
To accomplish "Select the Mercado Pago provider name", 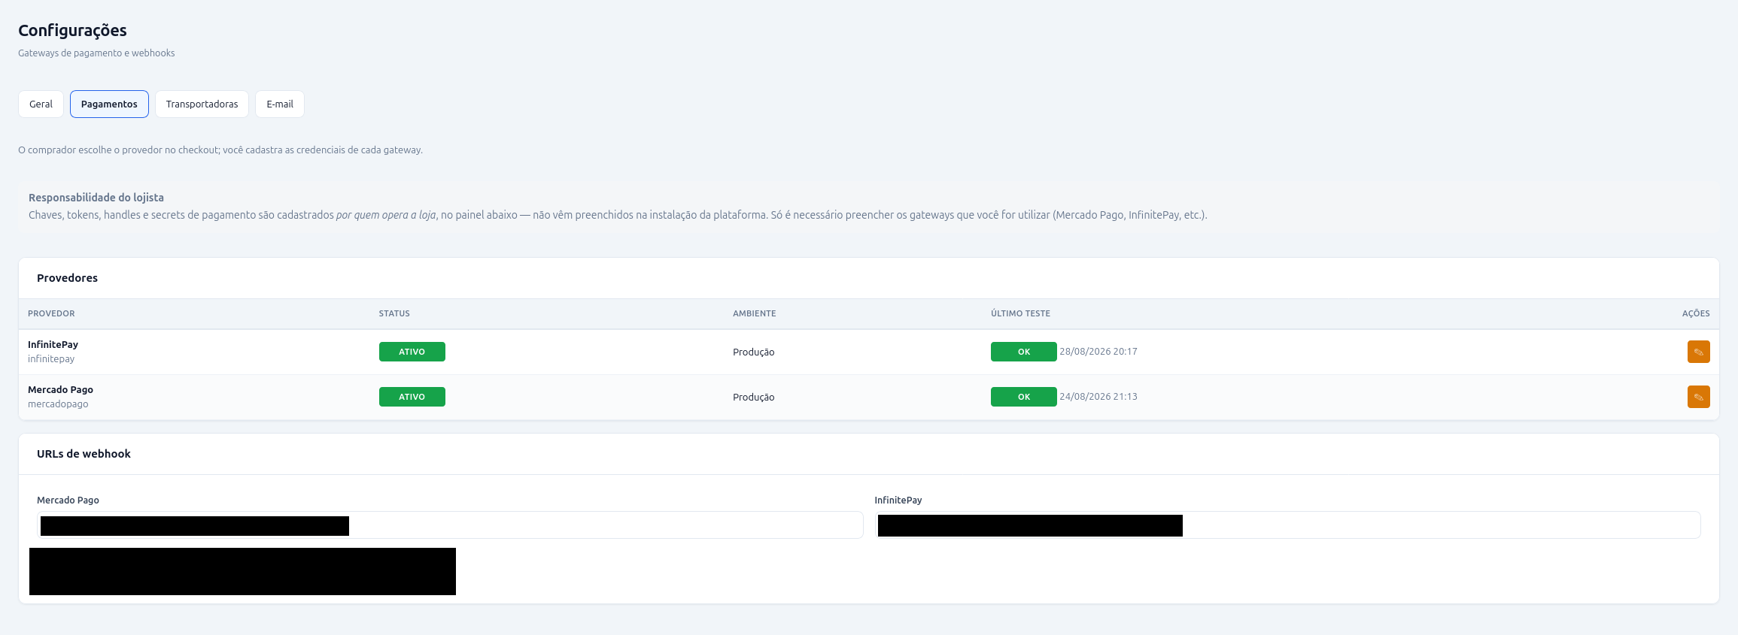I will tap(60, 390).
